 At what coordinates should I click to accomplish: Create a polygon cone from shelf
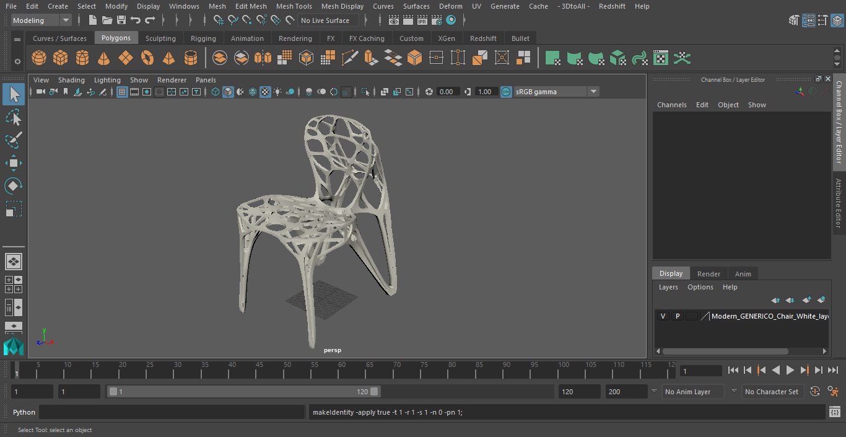point(103,58)
